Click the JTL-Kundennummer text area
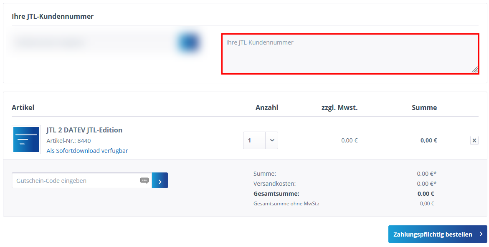The image size is (489, 247). coord(350,54)
